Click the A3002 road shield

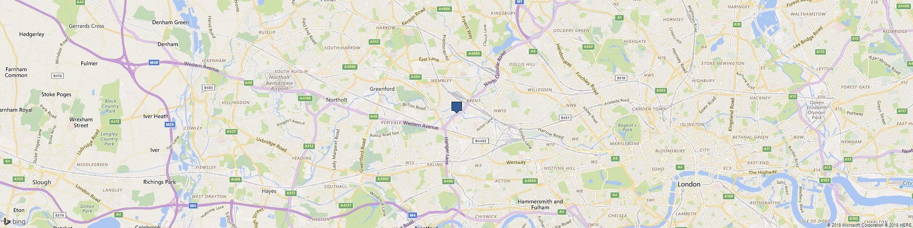pos(383,179)
